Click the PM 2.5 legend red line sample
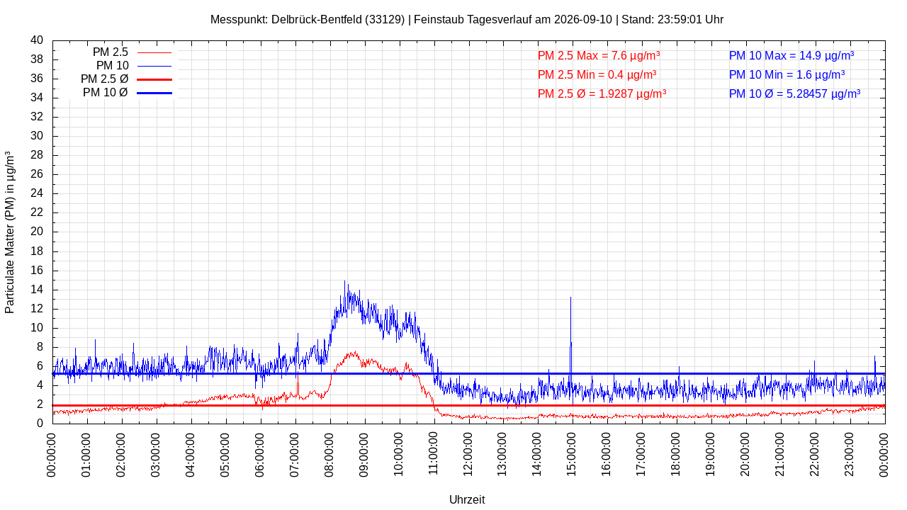 pos(154,52)
